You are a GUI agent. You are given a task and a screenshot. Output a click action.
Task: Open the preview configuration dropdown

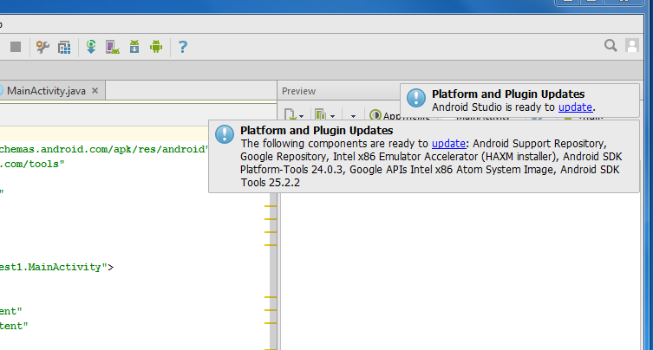[294, 115]
